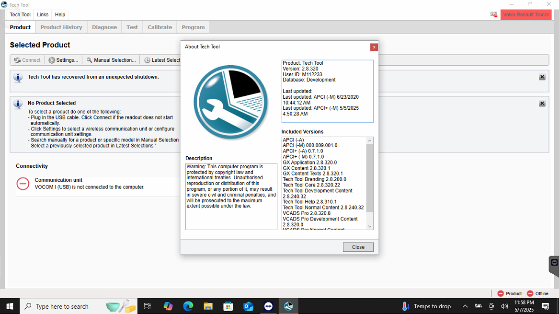Click the Included Versions scrollbar thumb
The width and height of the screenshot is (559, 314).
pyautogui.click(x=370, y=178)
